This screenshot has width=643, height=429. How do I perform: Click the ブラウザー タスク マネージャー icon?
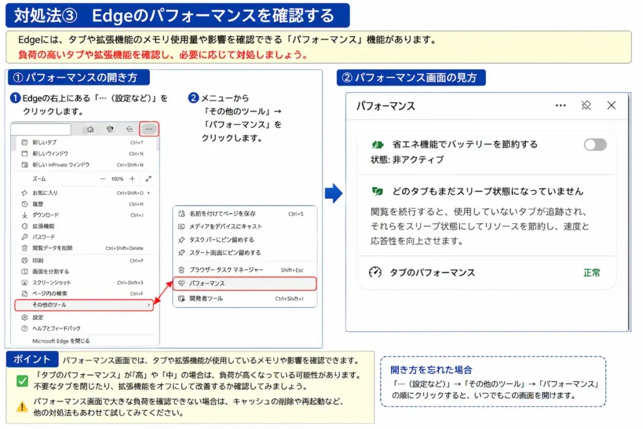[181, 270]
